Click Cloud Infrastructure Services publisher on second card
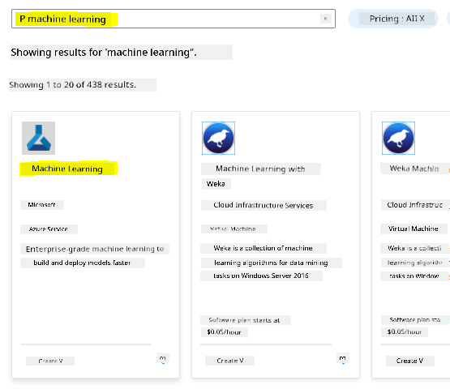This screenshot has height=389, width=450. pos(264,205)
